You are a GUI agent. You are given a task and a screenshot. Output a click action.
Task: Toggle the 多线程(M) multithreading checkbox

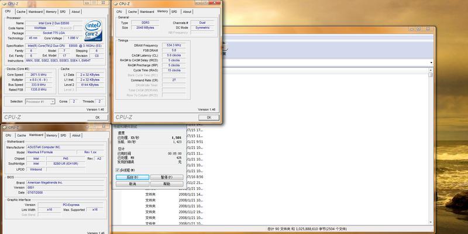(118, 170)
